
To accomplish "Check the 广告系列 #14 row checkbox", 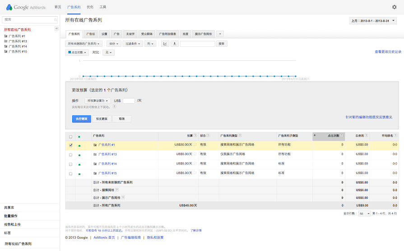I will (70, 164).
